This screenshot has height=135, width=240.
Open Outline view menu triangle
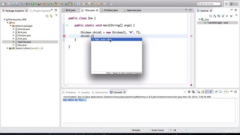click(236, 15)
